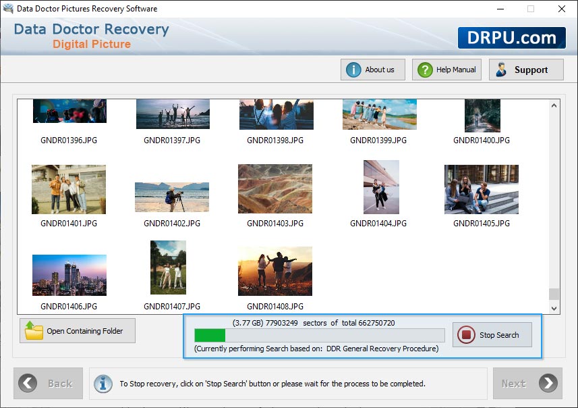Click the green Help Manual question icon
Screen dimensions: 578x408
[425, 70]
